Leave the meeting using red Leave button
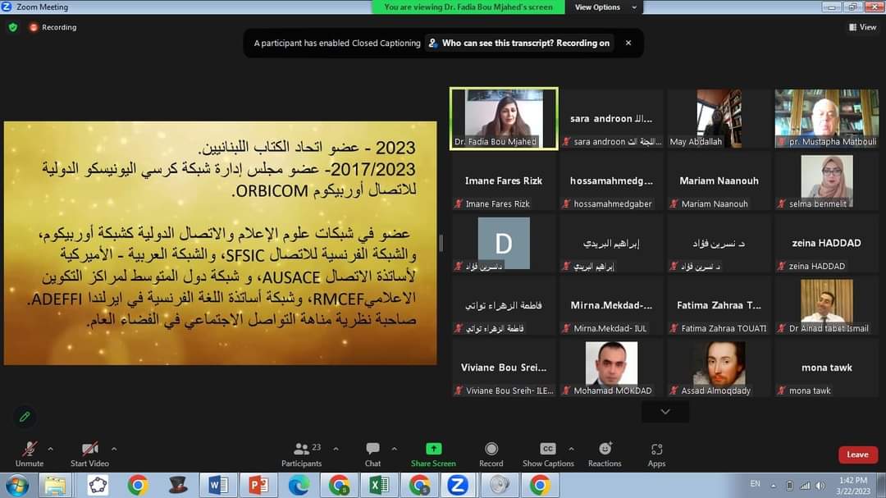 [x=857, y=455]
